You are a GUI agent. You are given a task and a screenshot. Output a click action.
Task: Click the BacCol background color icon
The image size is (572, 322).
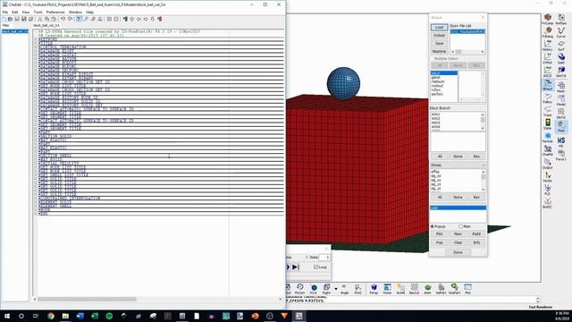(414, 289)
